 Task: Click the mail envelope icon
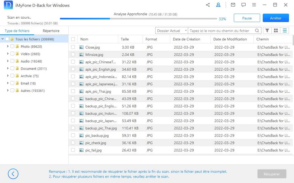click(x=233, y=5)
